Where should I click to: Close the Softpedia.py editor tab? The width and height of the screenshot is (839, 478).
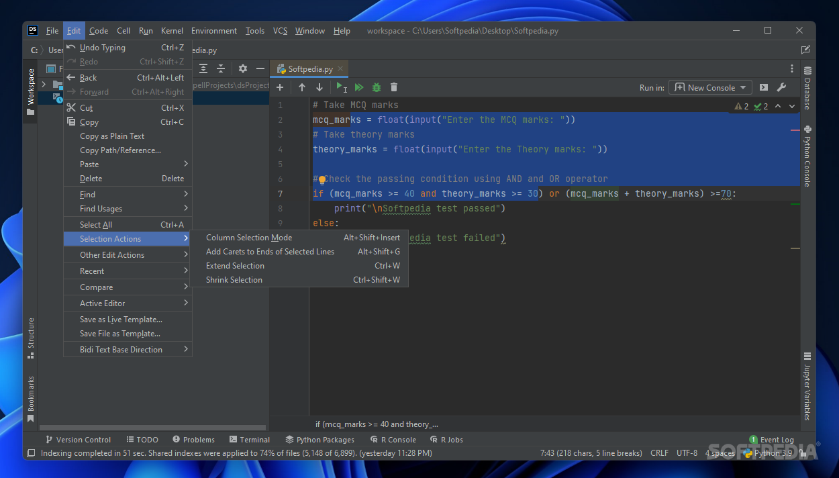point(340,68)
